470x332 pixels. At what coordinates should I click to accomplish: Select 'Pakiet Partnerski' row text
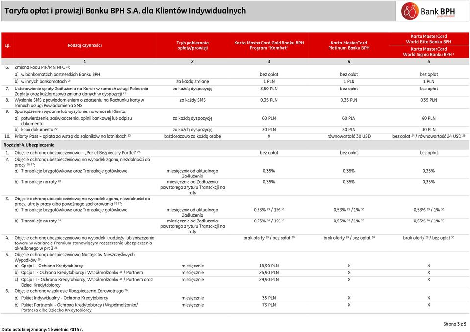79,308
